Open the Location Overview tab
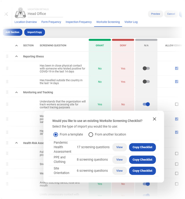185x199 pixels. coord(26,22)
